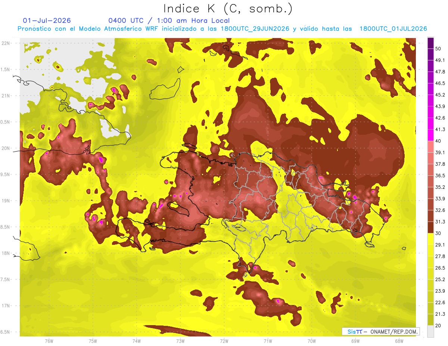Select the date label '01-Jul-2026'

click(47, 21)
